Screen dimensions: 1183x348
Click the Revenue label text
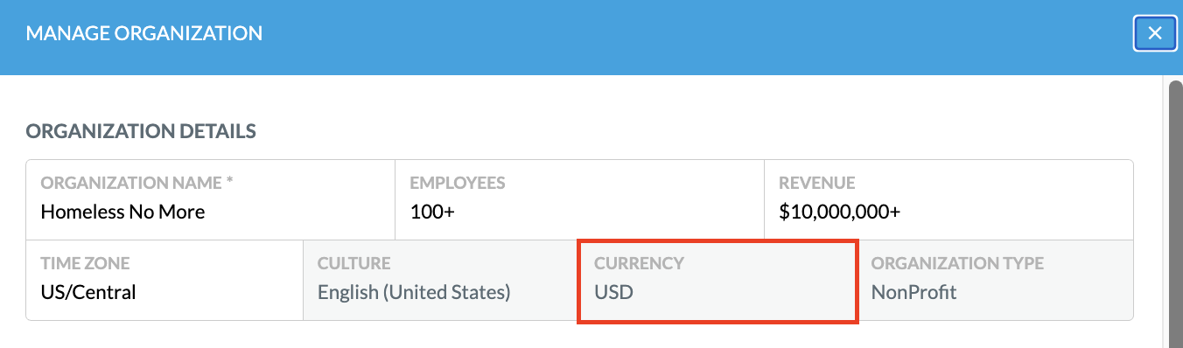817,184
